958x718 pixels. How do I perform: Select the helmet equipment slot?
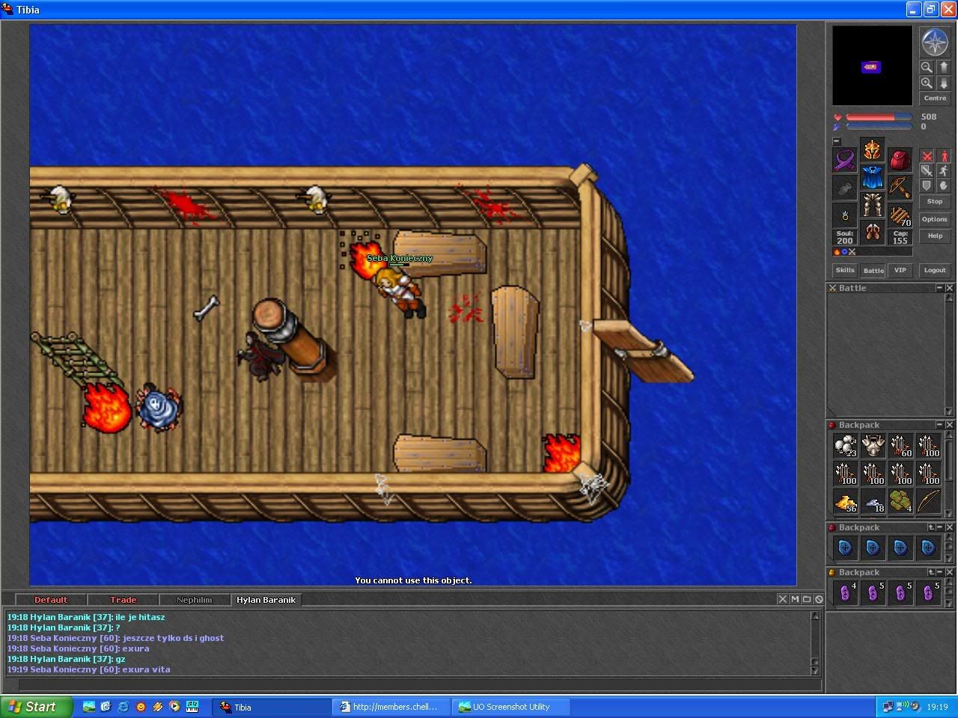(872, 150)
